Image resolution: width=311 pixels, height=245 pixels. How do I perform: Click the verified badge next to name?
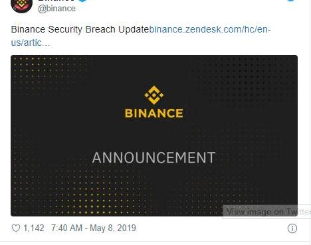(x=82, y=1)
